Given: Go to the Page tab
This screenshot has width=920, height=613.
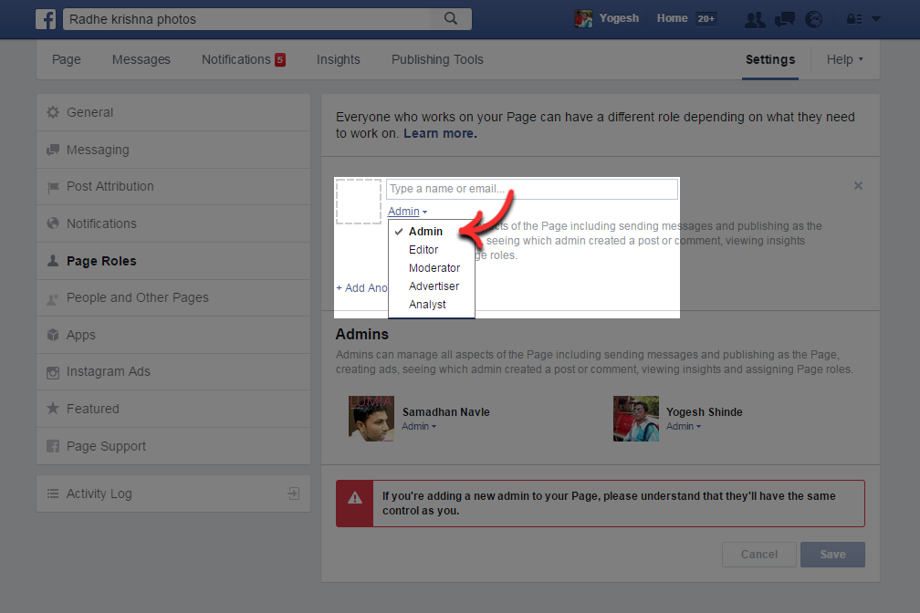Looking at the screenshot, I should (67, 59).
